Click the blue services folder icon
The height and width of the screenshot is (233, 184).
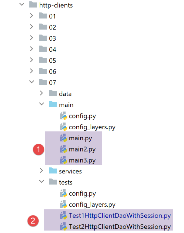pos(53,171)
